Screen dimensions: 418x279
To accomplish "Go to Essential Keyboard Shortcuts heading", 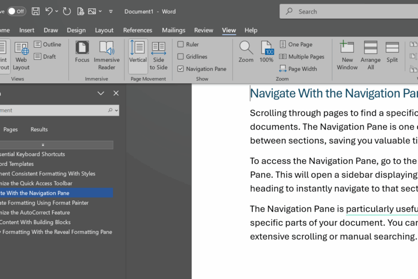I will pos(56,154).
